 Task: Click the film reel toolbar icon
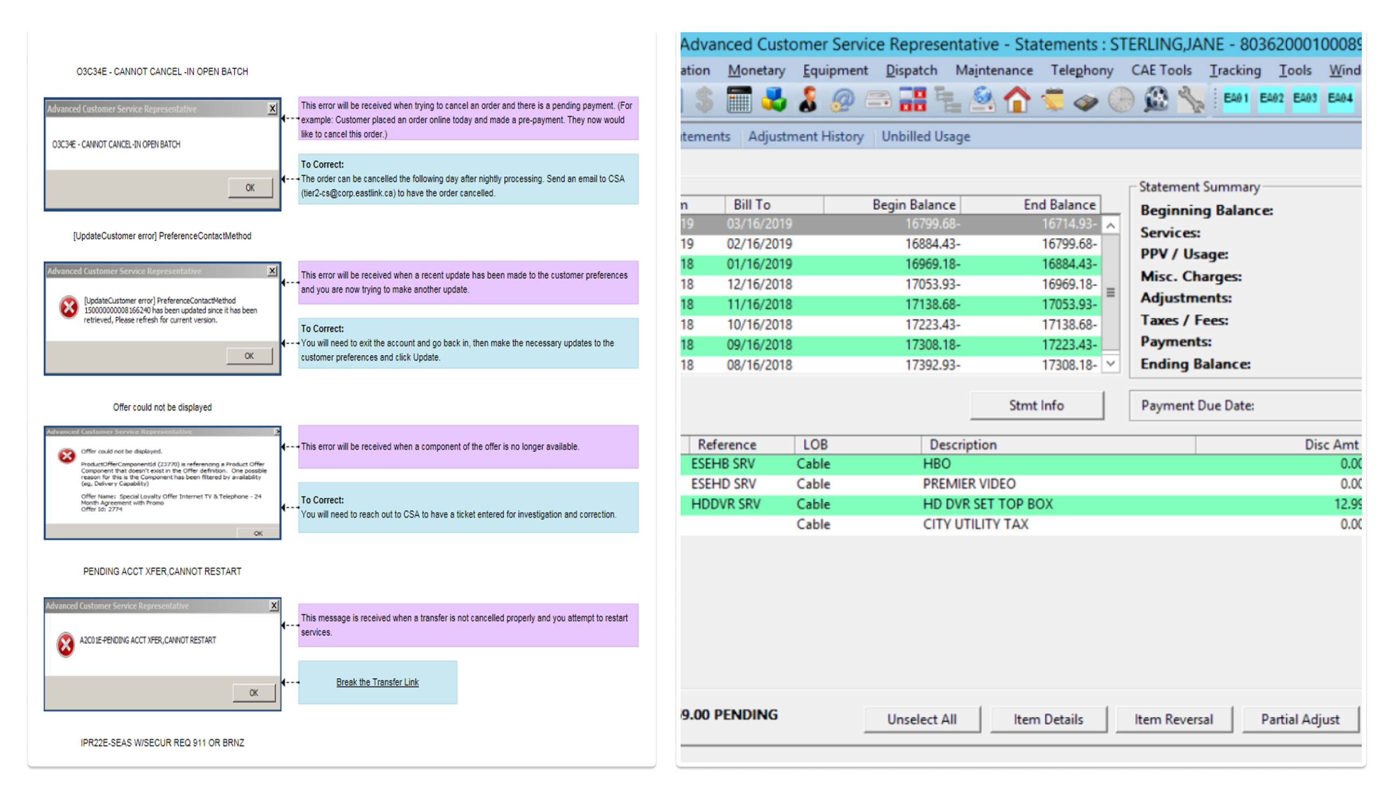[1156, 100]
